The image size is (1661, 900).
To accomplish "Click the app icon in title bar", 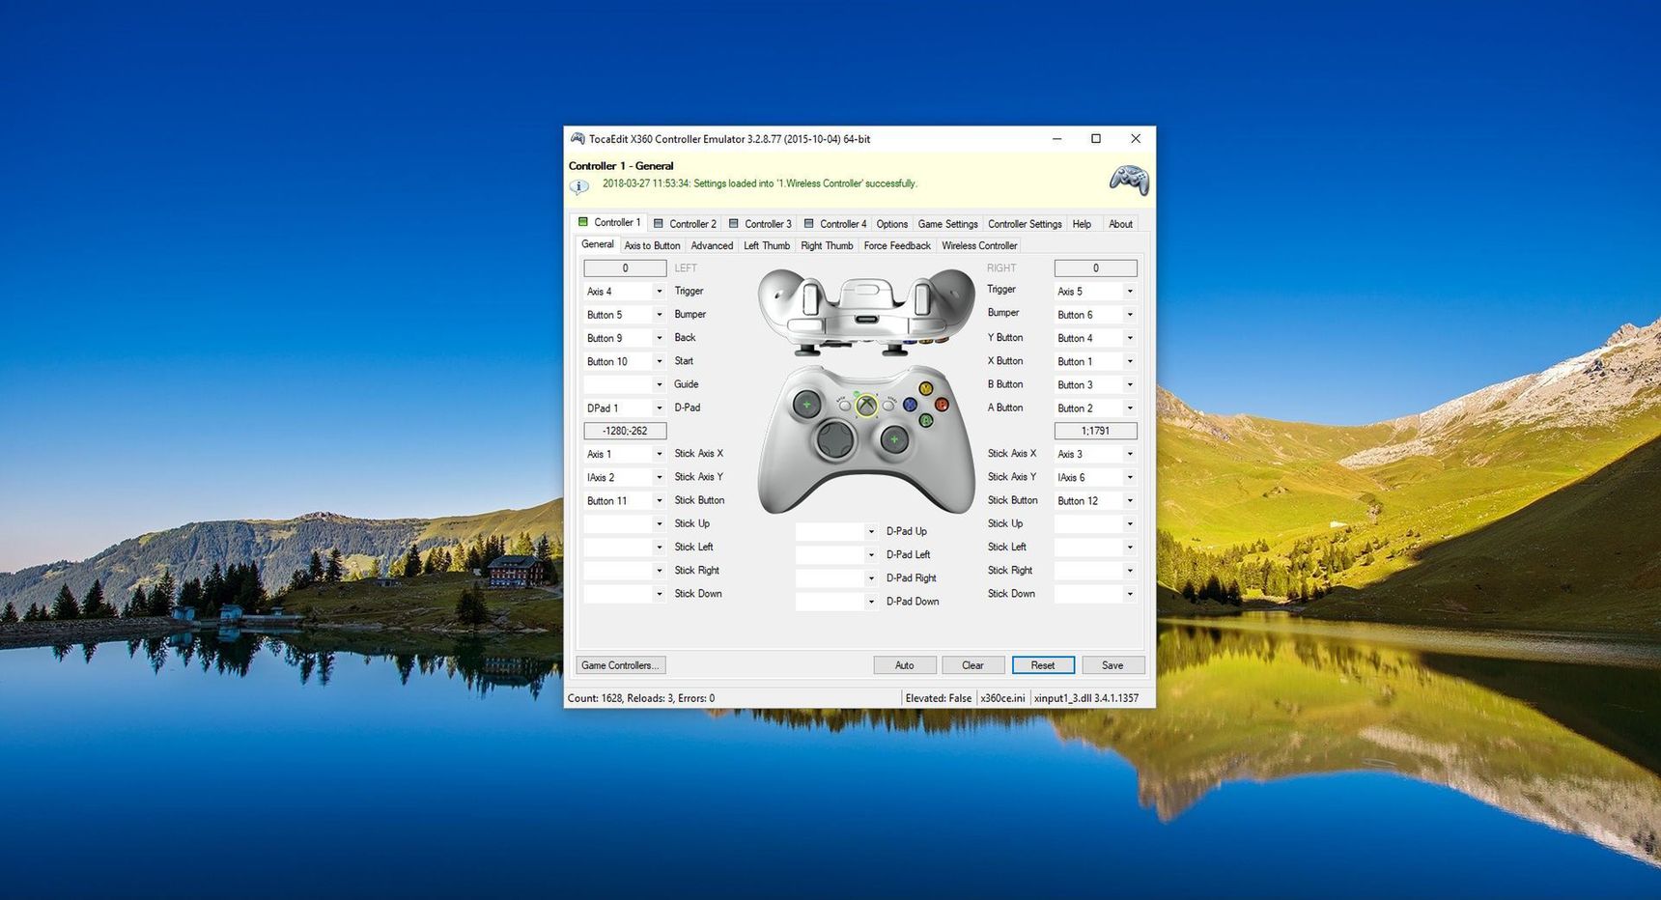I will pyautogui.click(x=577, y=139).
